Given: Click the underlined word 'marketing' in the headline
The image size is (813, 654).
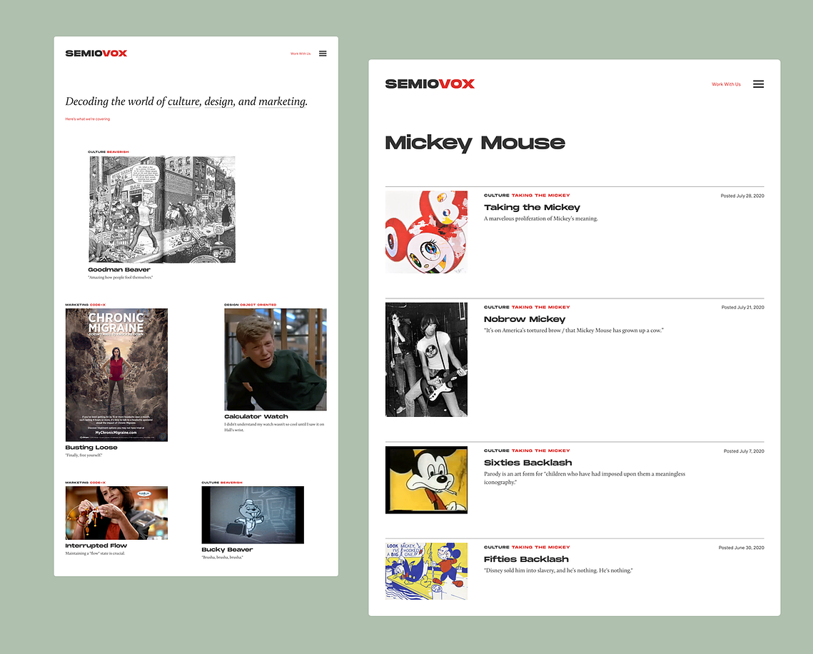Looking at the screenshot, I should click(282, 101).
